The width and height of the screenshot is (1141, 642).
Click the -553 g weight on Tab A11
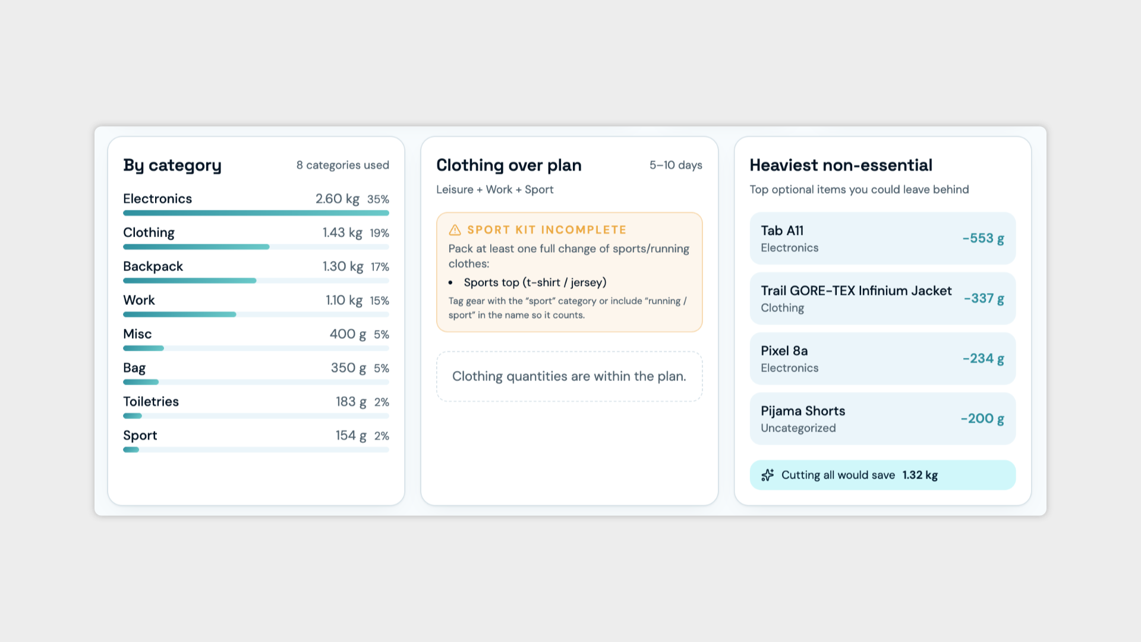pyautogui.click(x=984, y=238)
